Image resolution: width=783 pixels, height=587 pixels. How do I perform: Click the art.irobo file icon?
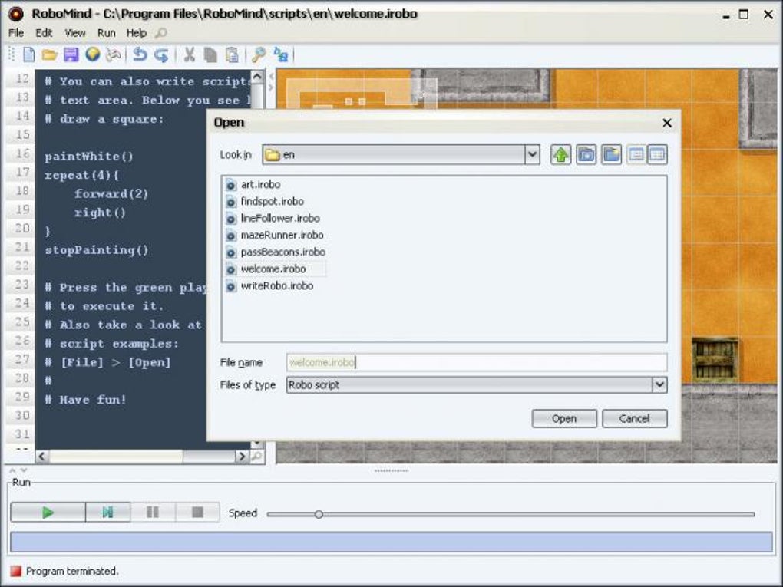[x=231, y=185]
